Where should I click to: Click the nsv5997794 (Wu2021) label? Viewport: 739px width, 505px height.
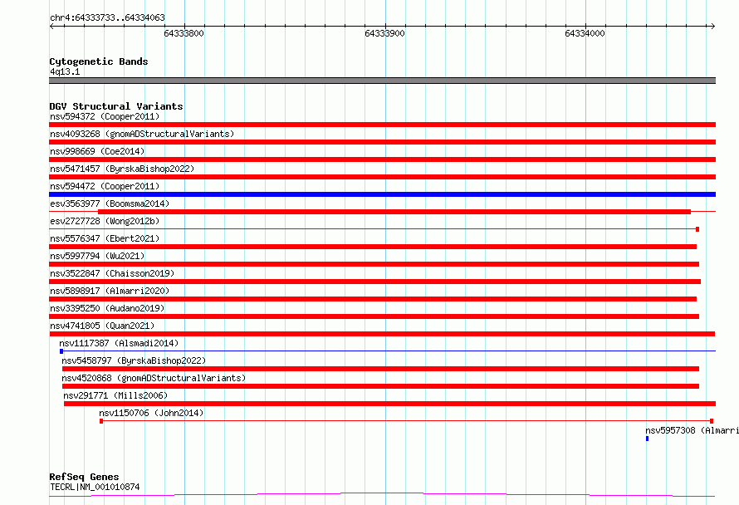(97, 256)
